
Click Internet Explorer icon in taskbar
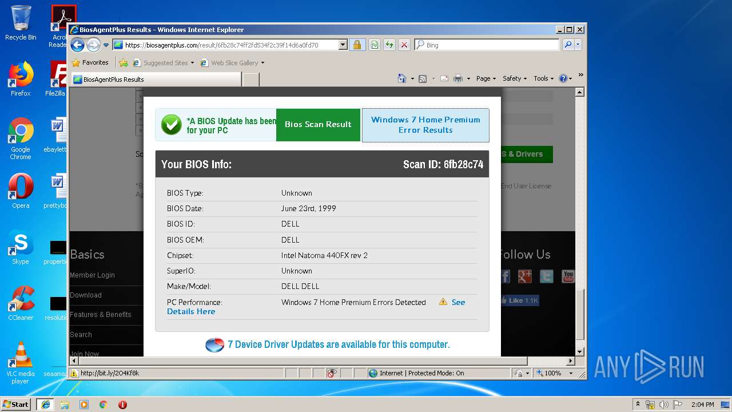45,404
